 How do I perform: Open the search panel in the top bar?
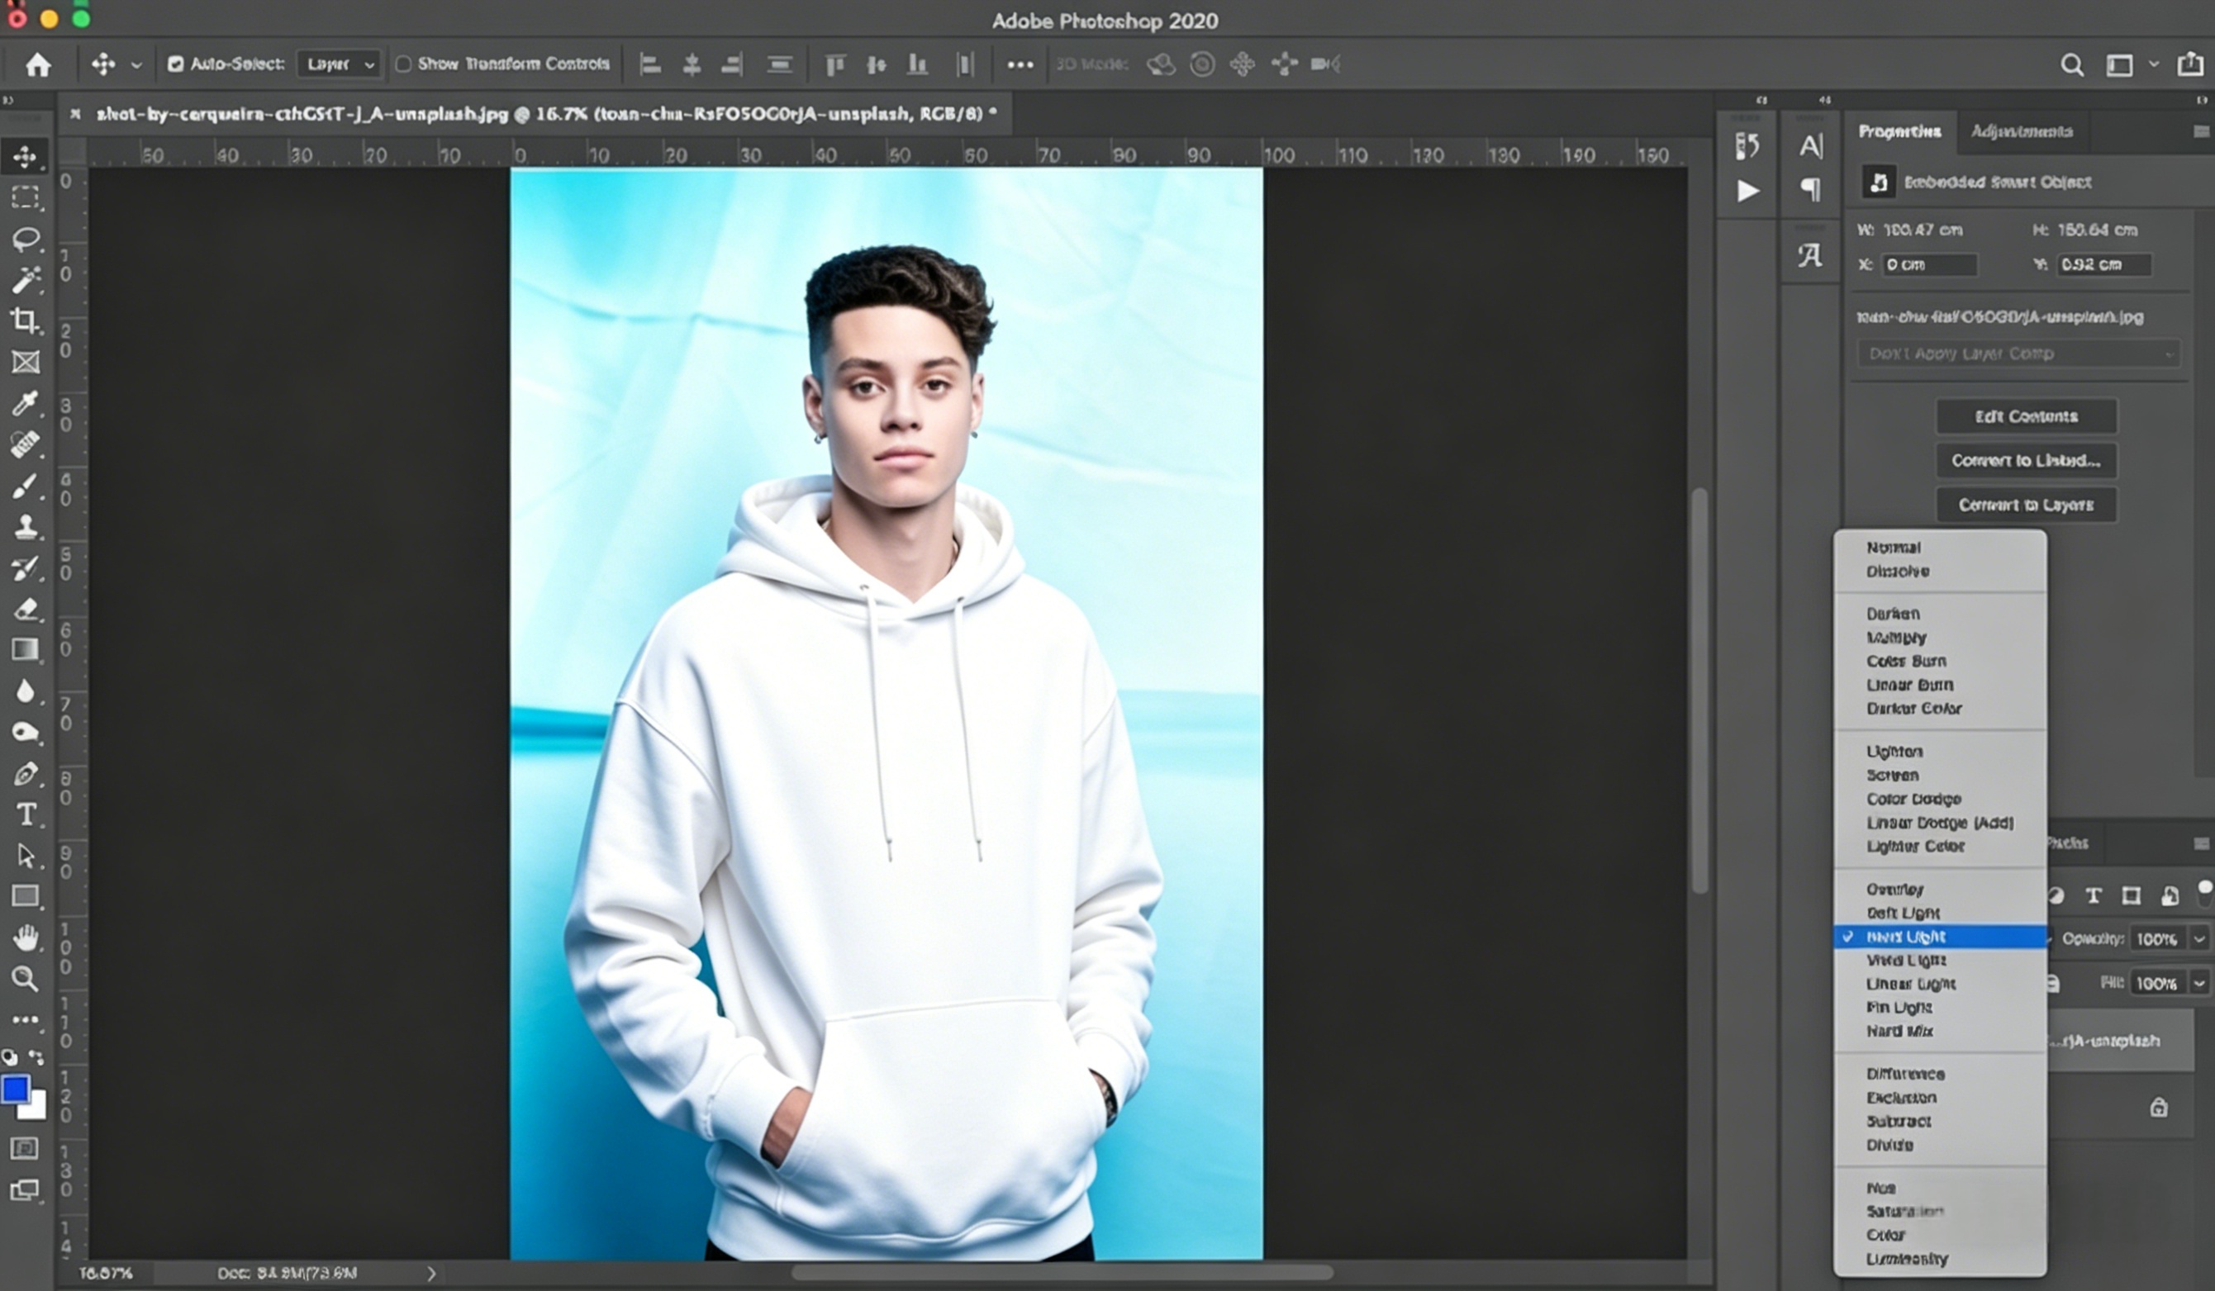point(2073,64)
